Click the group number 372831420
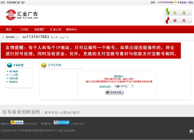Viewport: 194px width, 140px height. 77,124
